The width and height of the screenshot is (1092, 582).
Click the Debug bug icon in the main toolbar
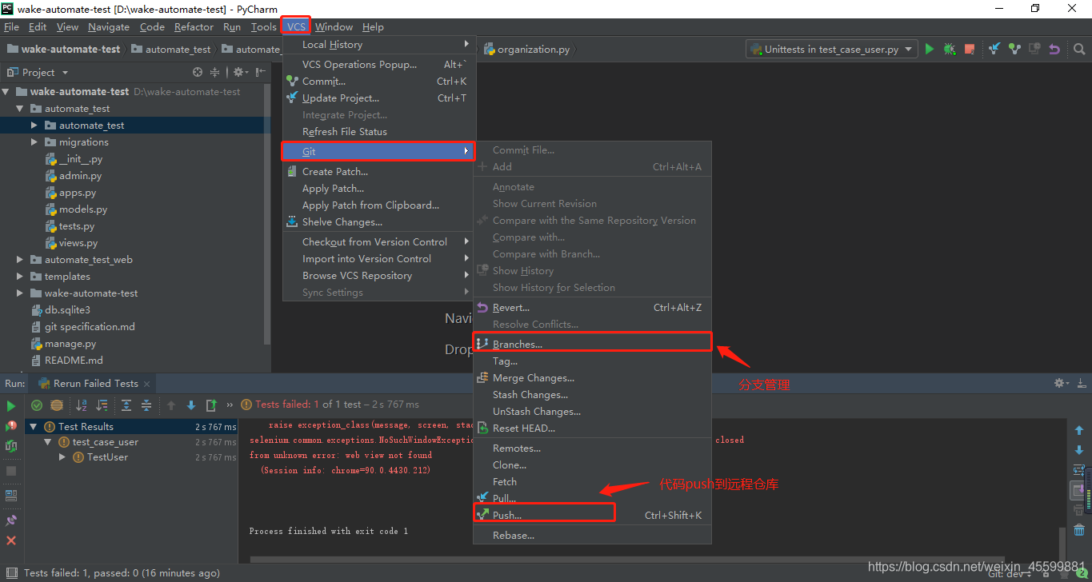(x=950, y=49)
